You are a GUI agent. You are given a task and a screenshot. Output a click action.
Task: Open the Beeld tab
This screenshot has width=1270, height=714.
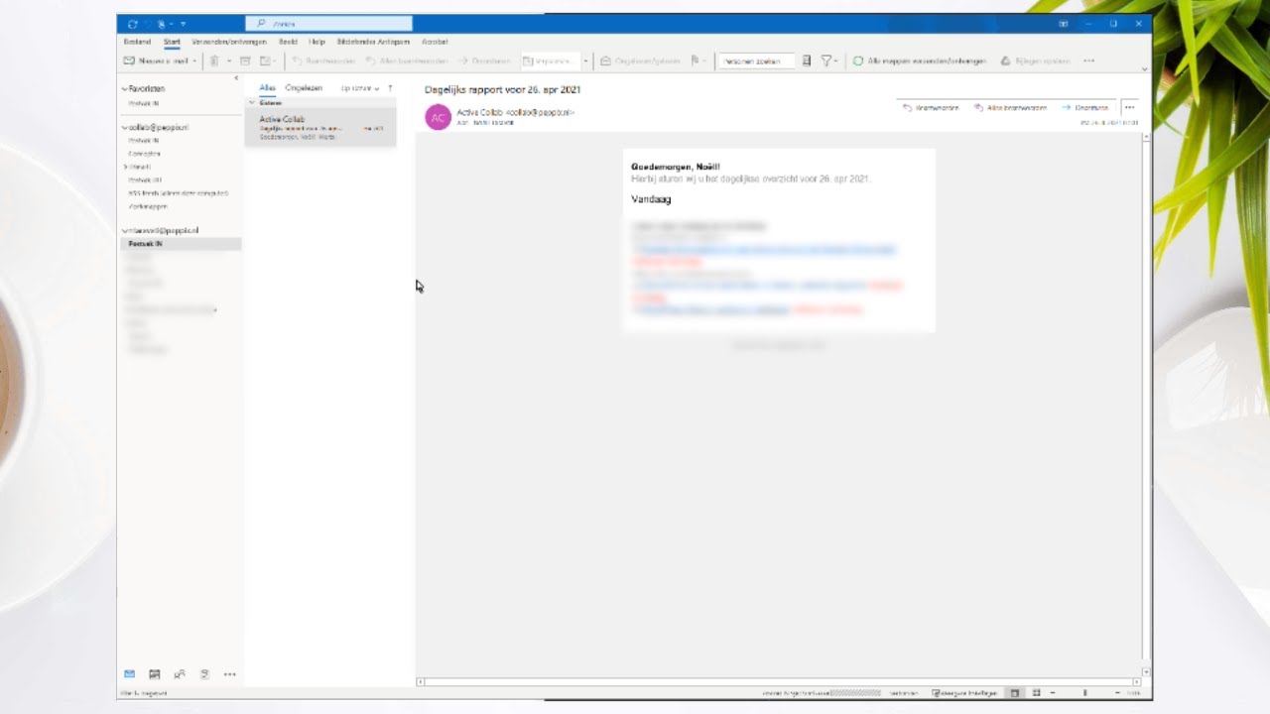pos(288,42)
